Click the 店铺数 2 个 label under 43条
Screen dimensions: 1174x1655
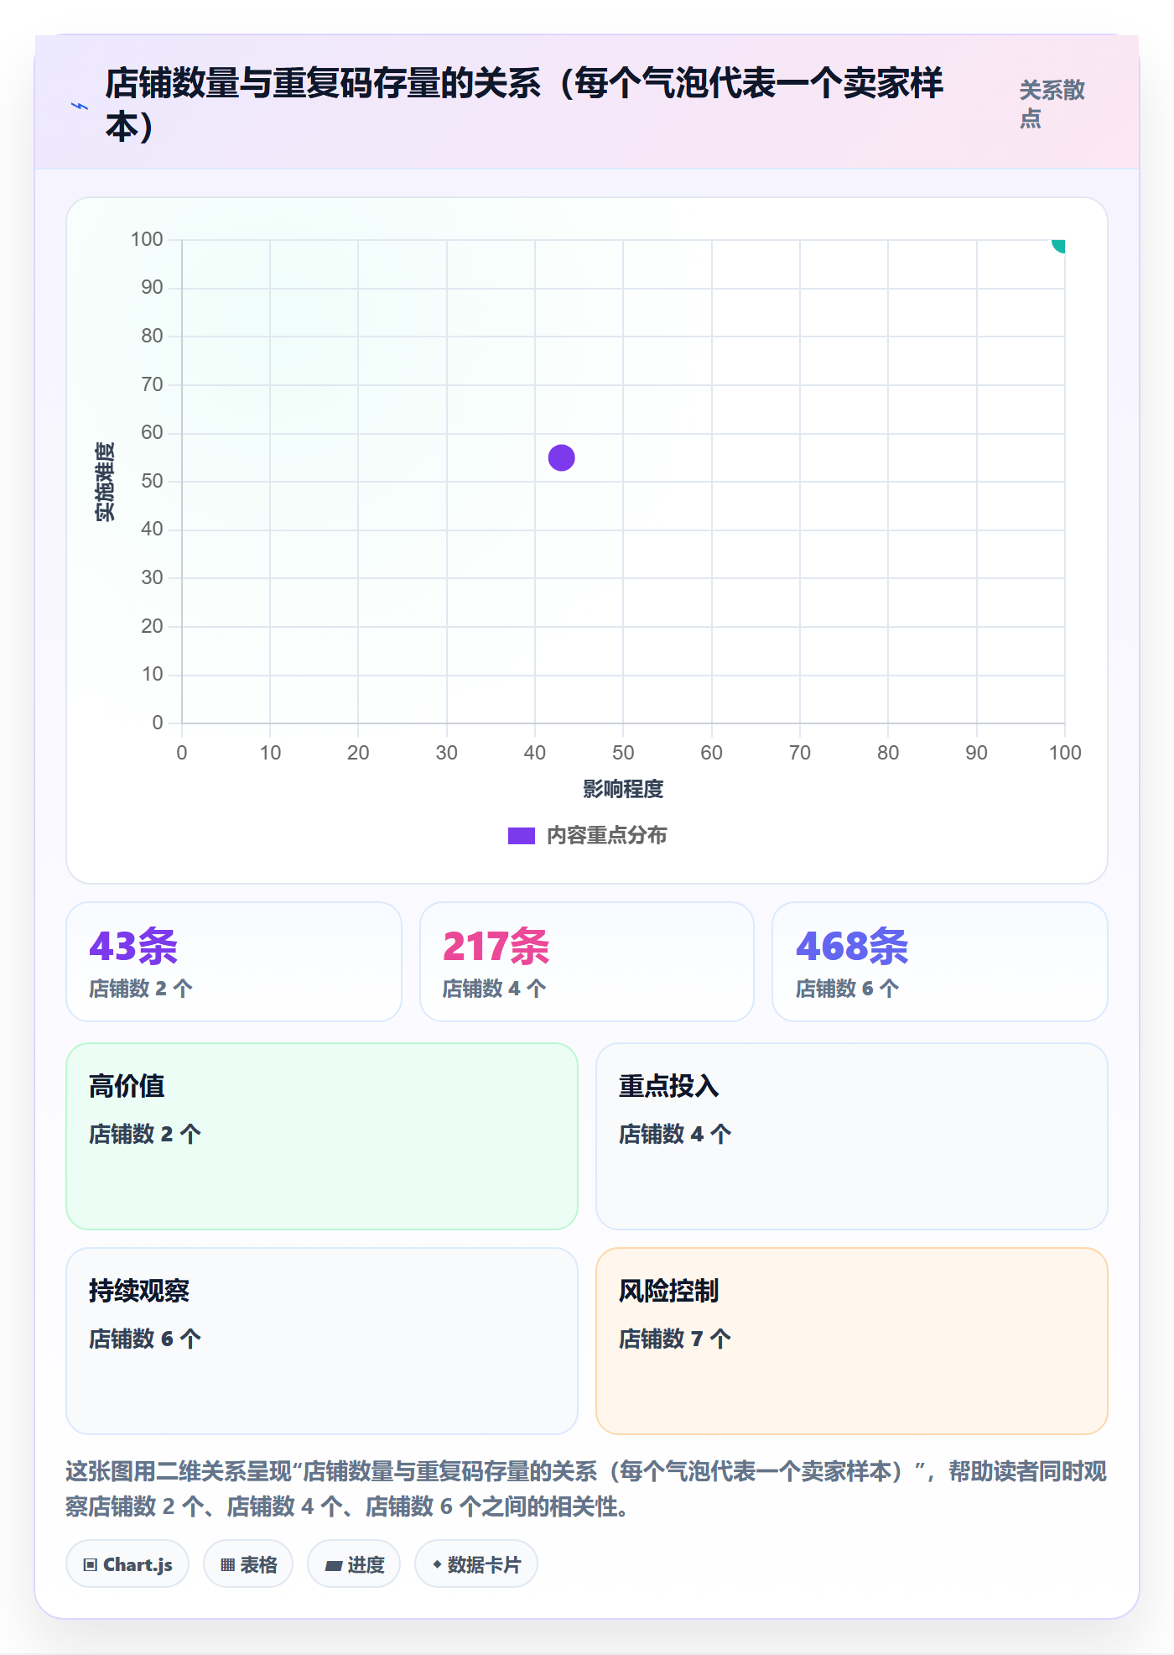coord(141,989)
